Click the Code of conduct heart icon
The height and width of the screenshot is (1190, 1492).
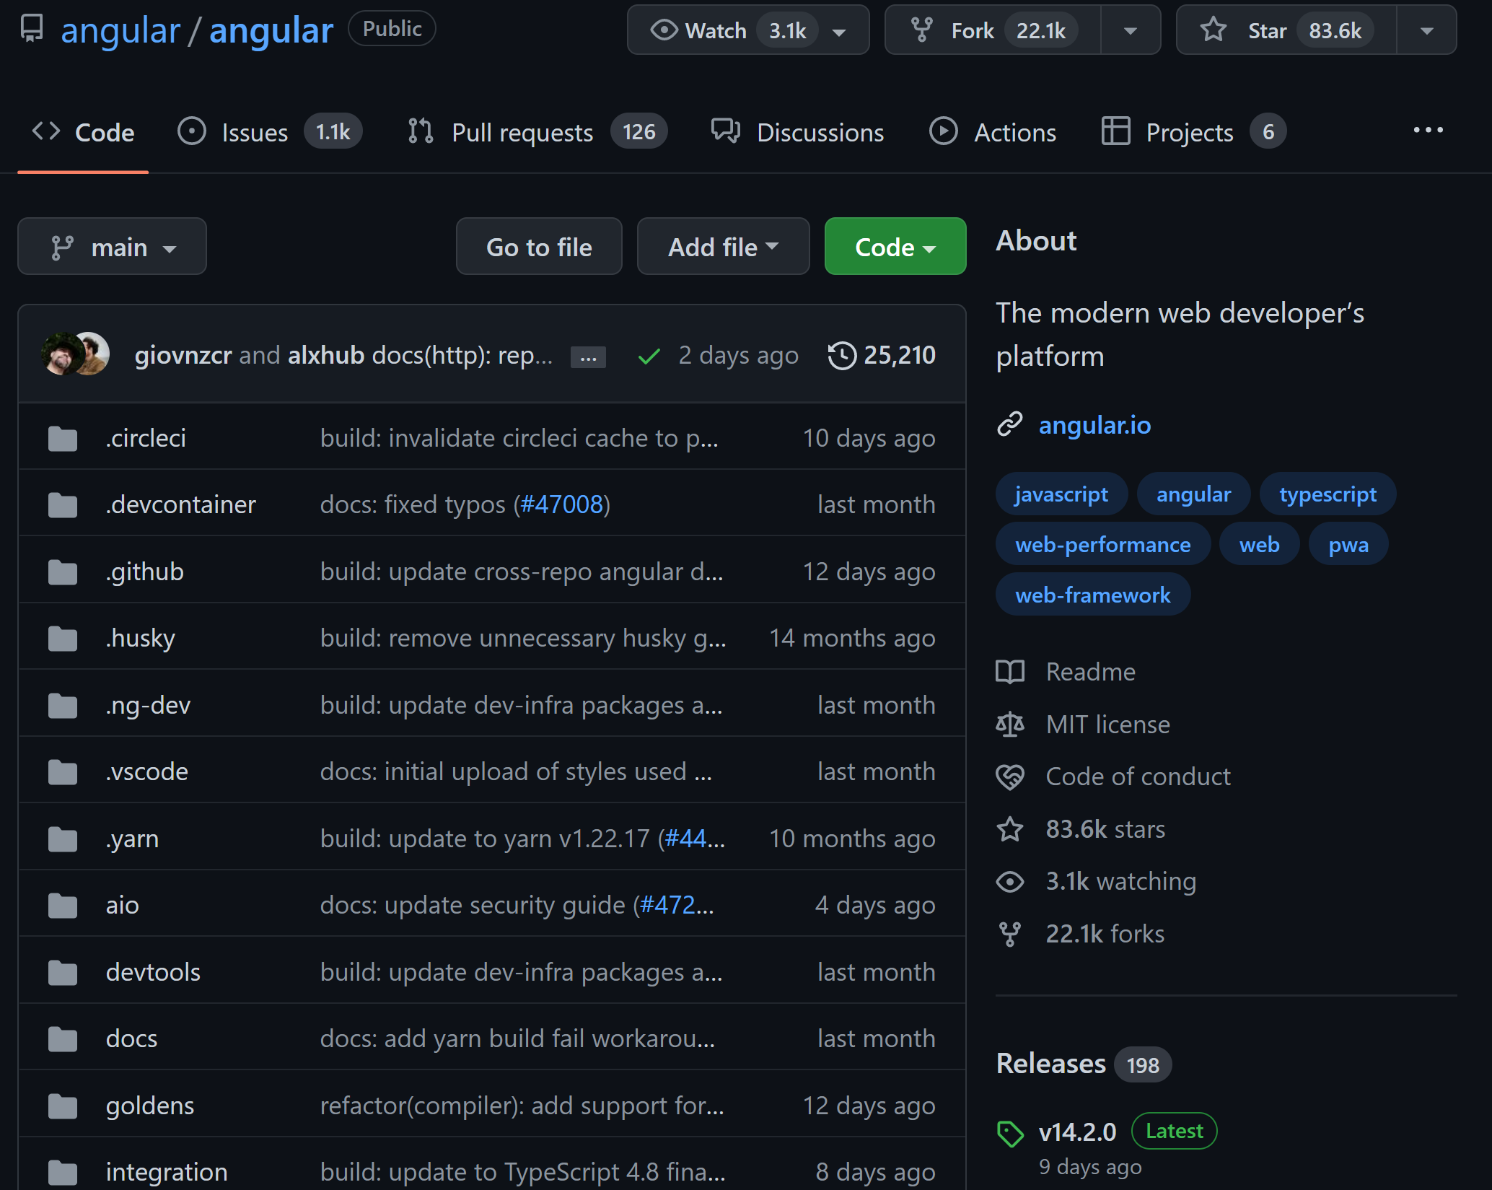click(x=1010, y=776)
